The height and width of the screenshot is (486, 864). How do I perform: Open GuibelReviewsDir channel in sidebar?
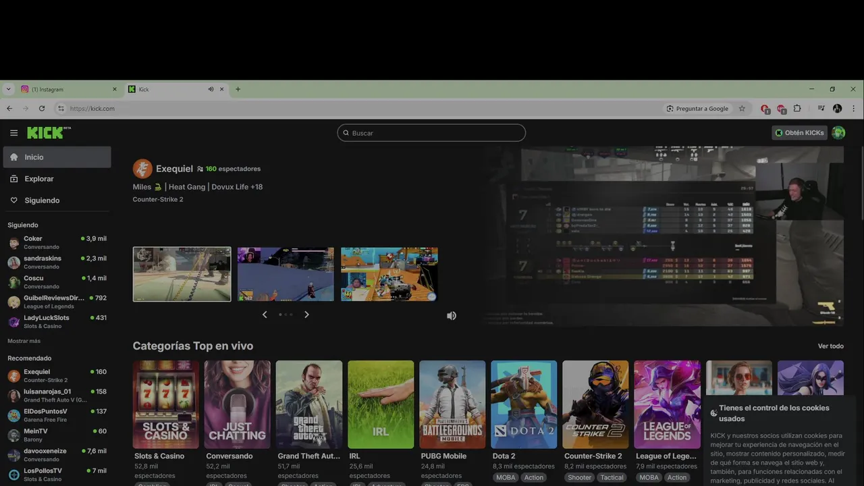(57, 302)
